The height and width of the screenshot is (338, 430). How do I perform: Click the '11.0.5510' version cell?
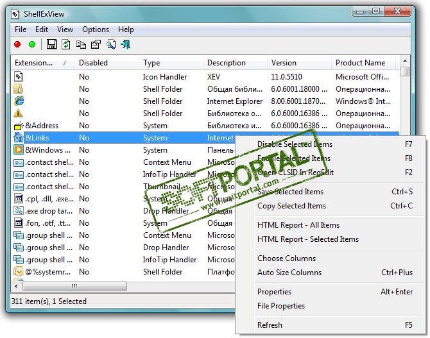point(287,77)
